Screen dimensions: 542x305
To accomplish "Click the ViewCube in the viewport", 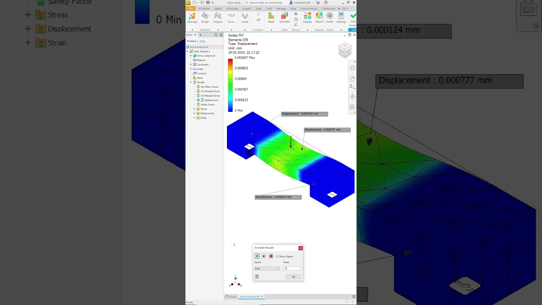I will click(345, 50).
